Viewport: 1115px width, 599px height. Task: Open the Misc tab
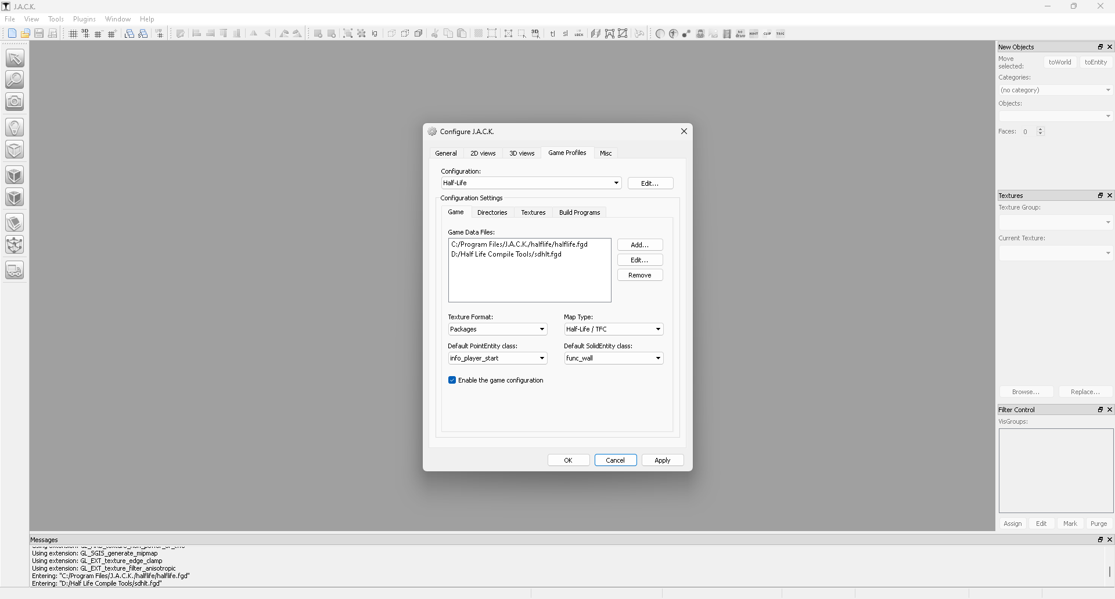pos(606,153)
